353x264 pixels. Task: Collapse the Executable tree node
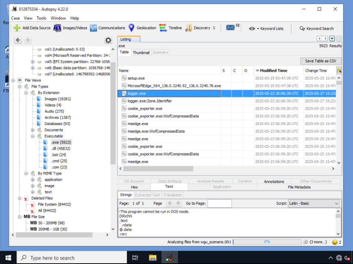tap(33, 136)
